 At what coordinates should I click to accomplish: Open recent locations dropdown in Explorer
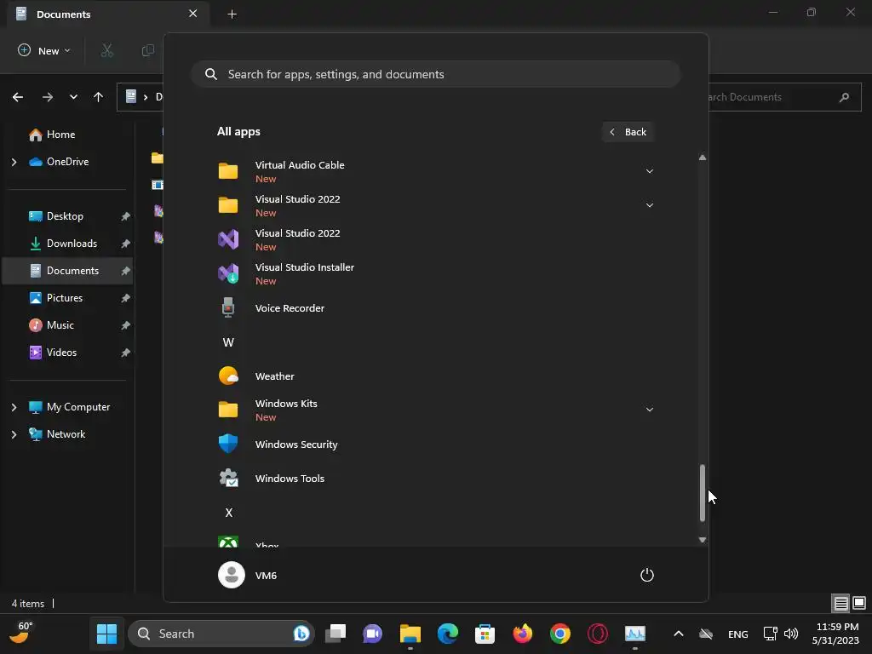pos(73,97)
